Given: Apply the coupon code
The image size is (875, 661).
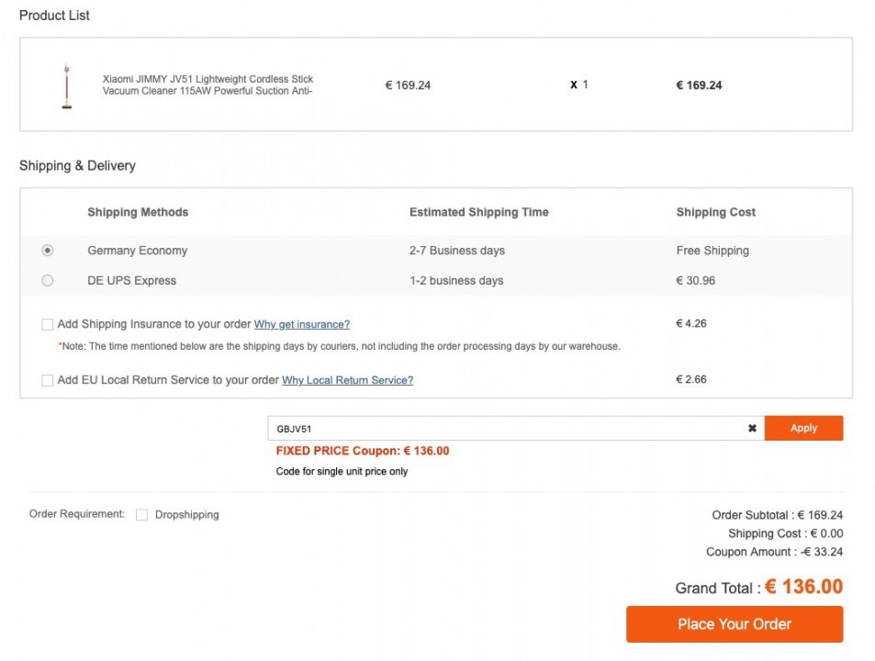Looking at the screenshot, I should tap(803, 429).
